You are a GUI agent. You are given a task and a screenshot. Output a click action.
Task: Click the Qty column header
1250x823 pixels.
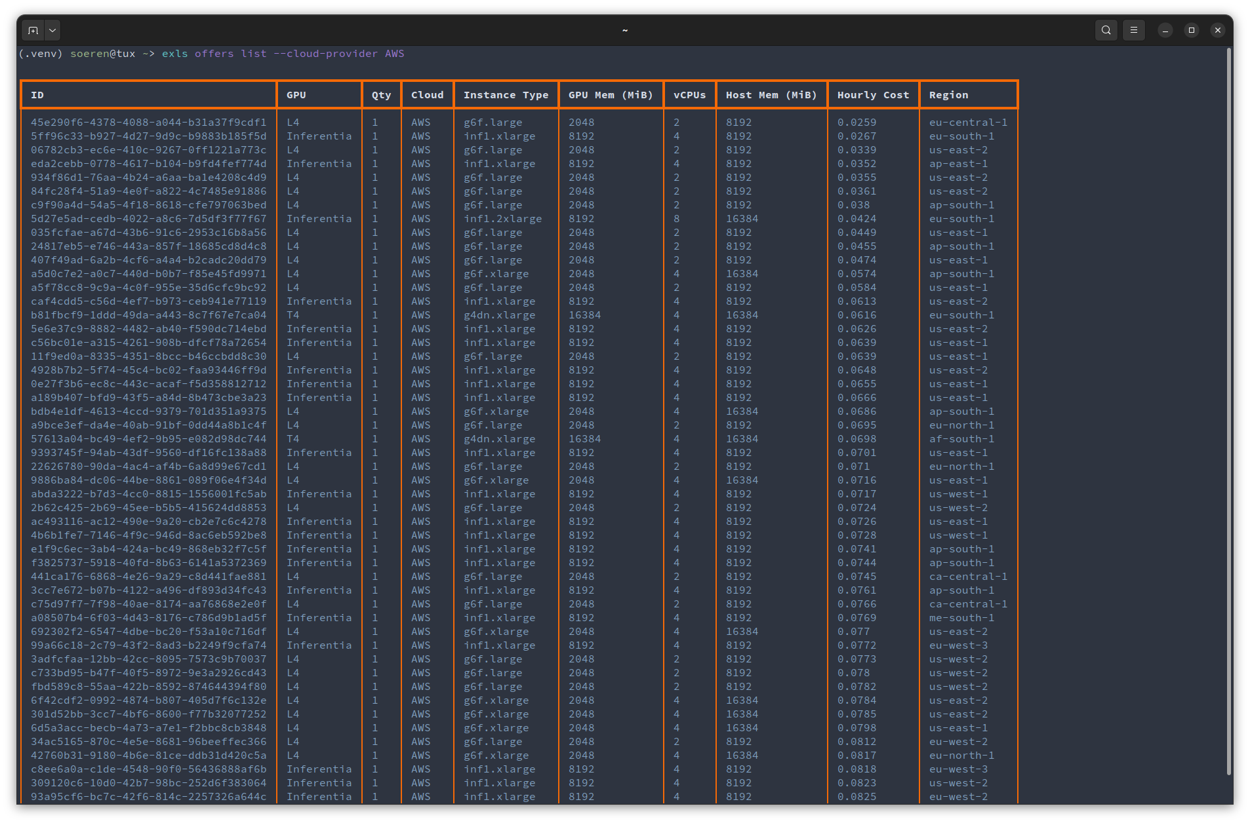pos(381,94)
